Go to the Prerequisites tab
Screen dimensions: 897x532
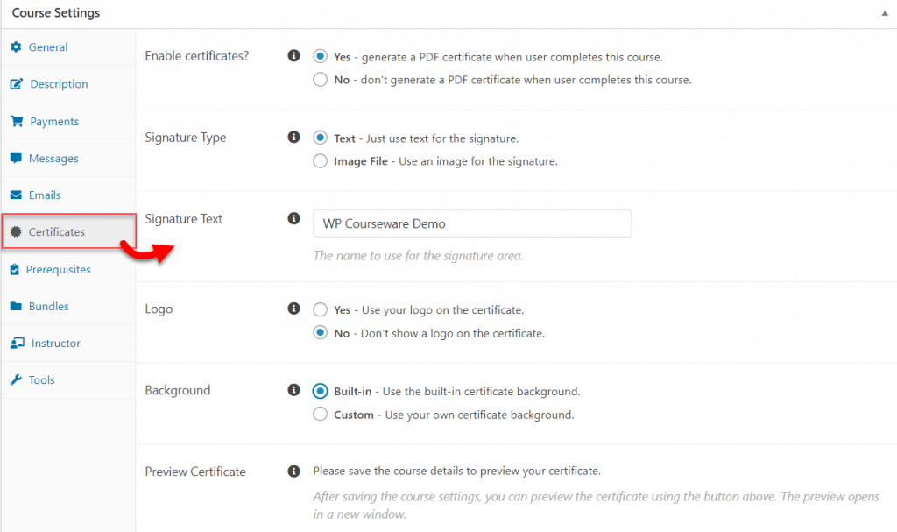click(58, 270)
